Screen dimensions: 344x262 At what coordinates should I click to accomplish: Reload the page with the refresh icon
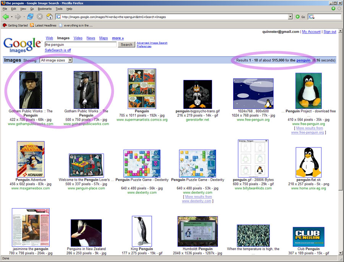(30, 16)
